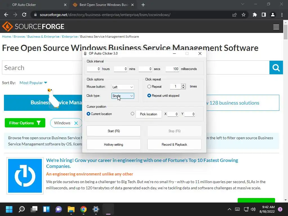288x216 pixels.
Task: Click the mins interval field
Action: tap(120, 69)
